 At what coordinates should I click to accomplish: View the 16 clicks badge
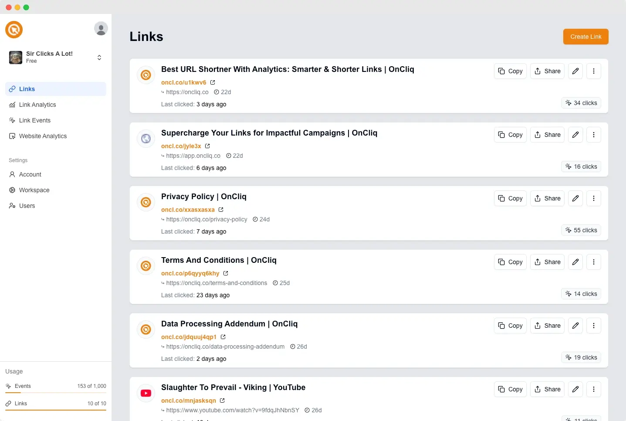pyautogui.click(x=581, y=166)
